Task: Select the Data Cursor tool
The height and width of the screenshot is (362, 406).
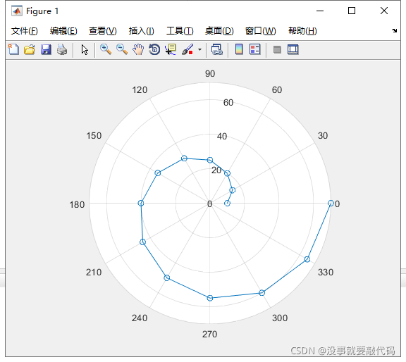Action: coord(171,49)
